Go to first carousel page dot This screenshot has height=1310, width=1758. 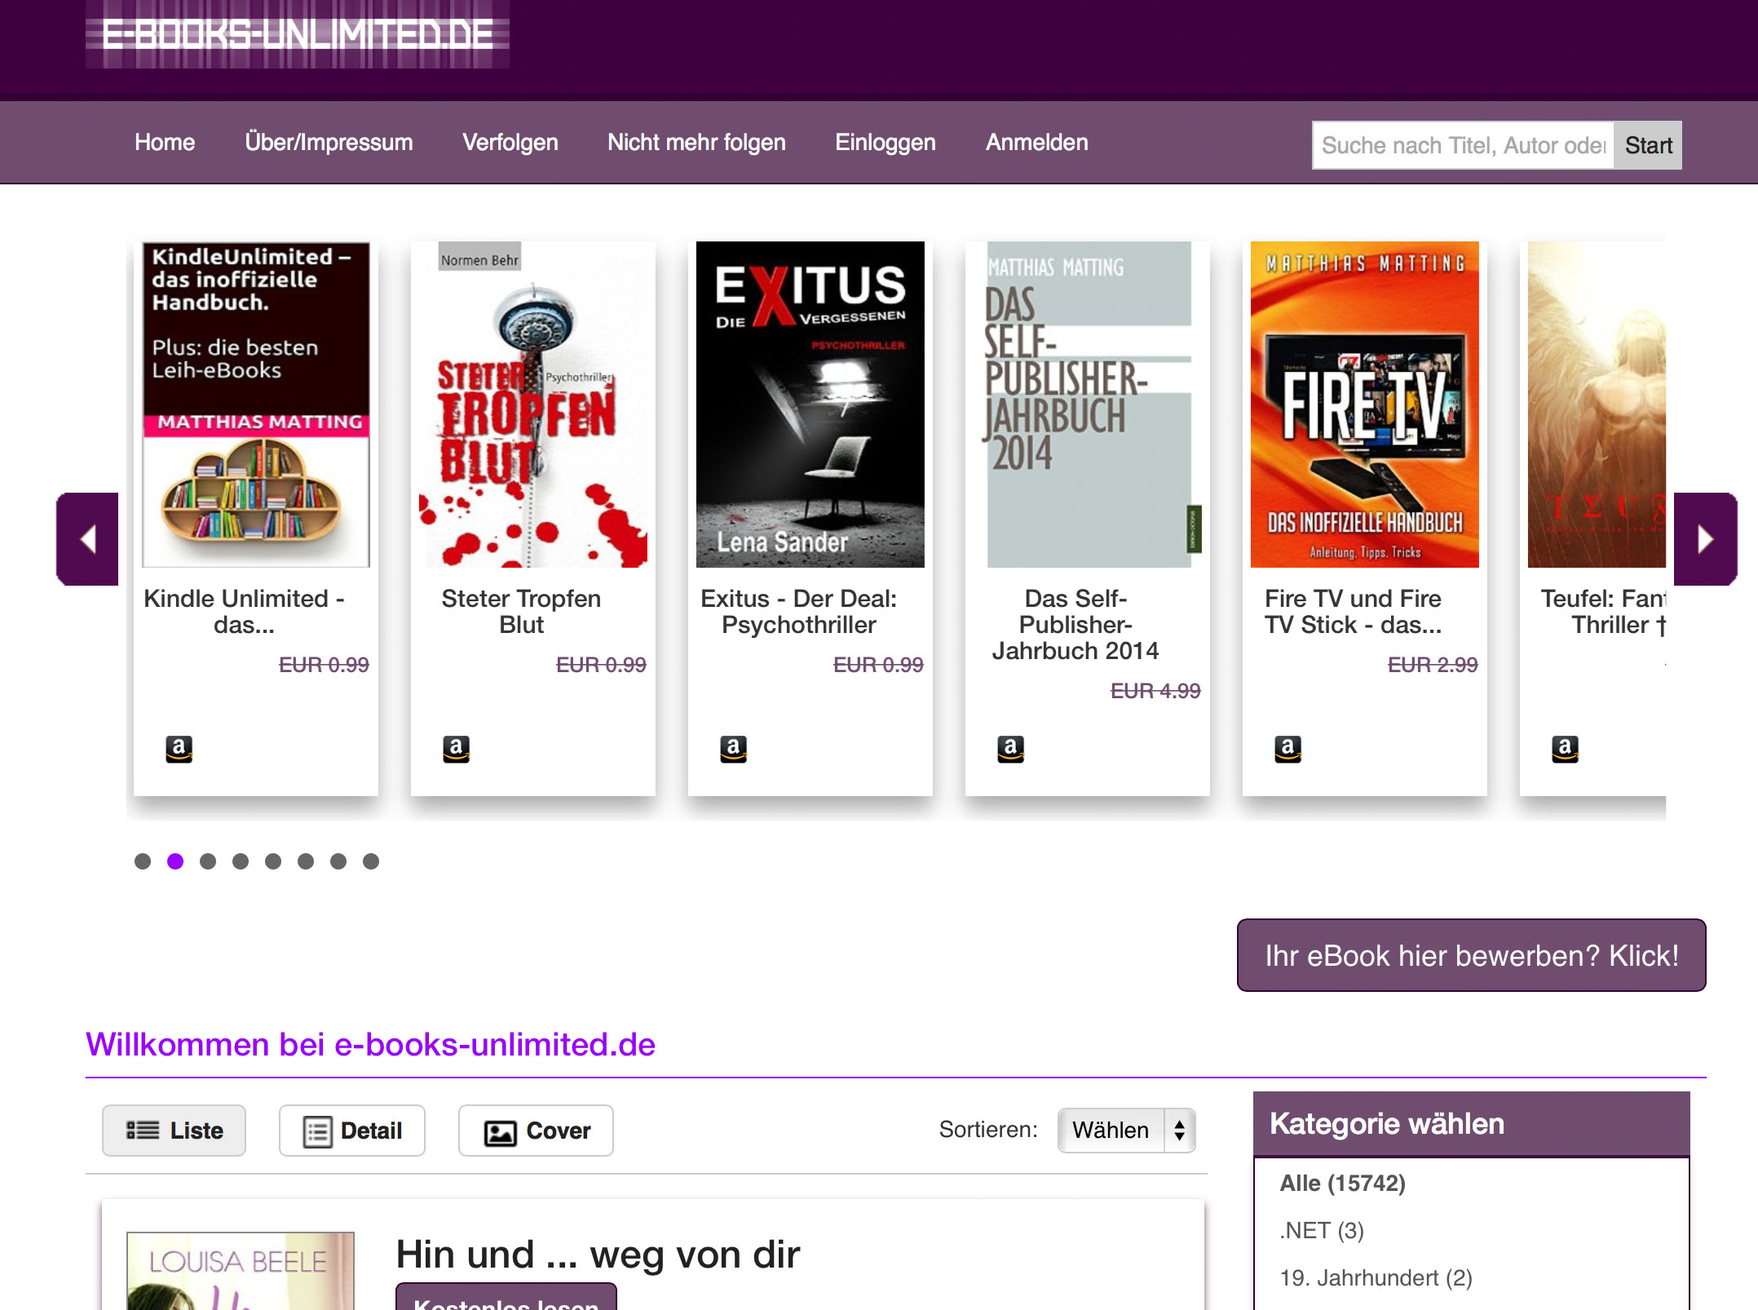(143, 861)
